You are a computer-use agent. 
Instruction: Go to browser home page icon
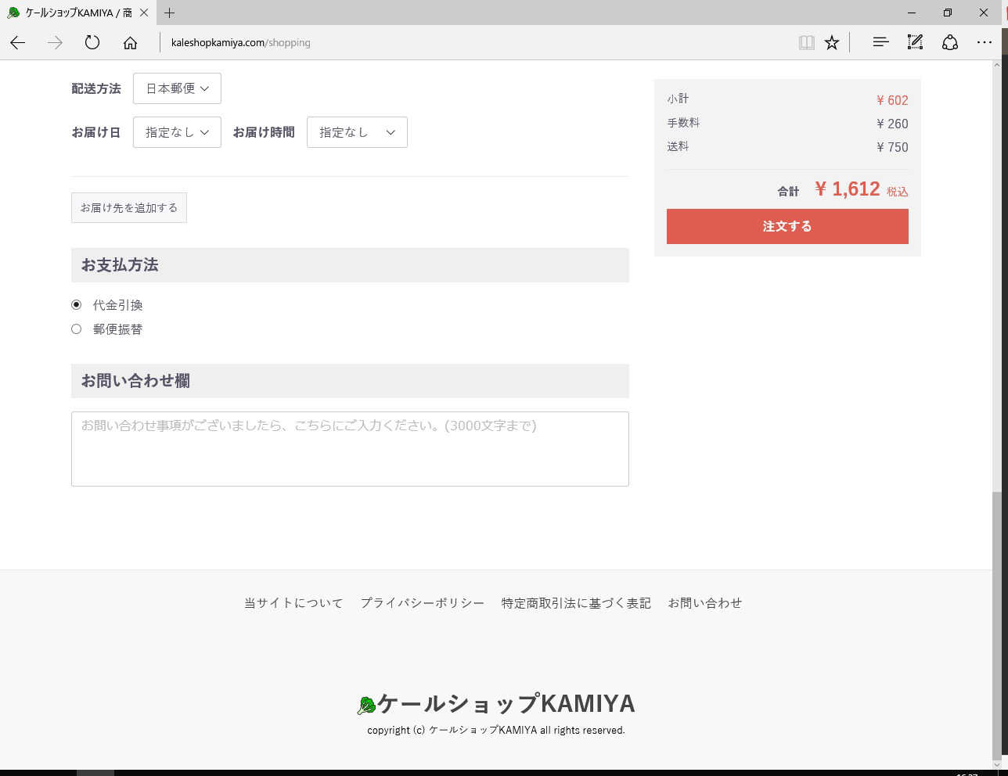click(130, 43)
